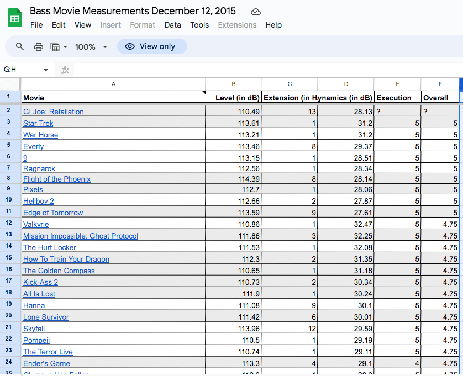
Task: Select row 12 header
Action: (x=8, y=223)
